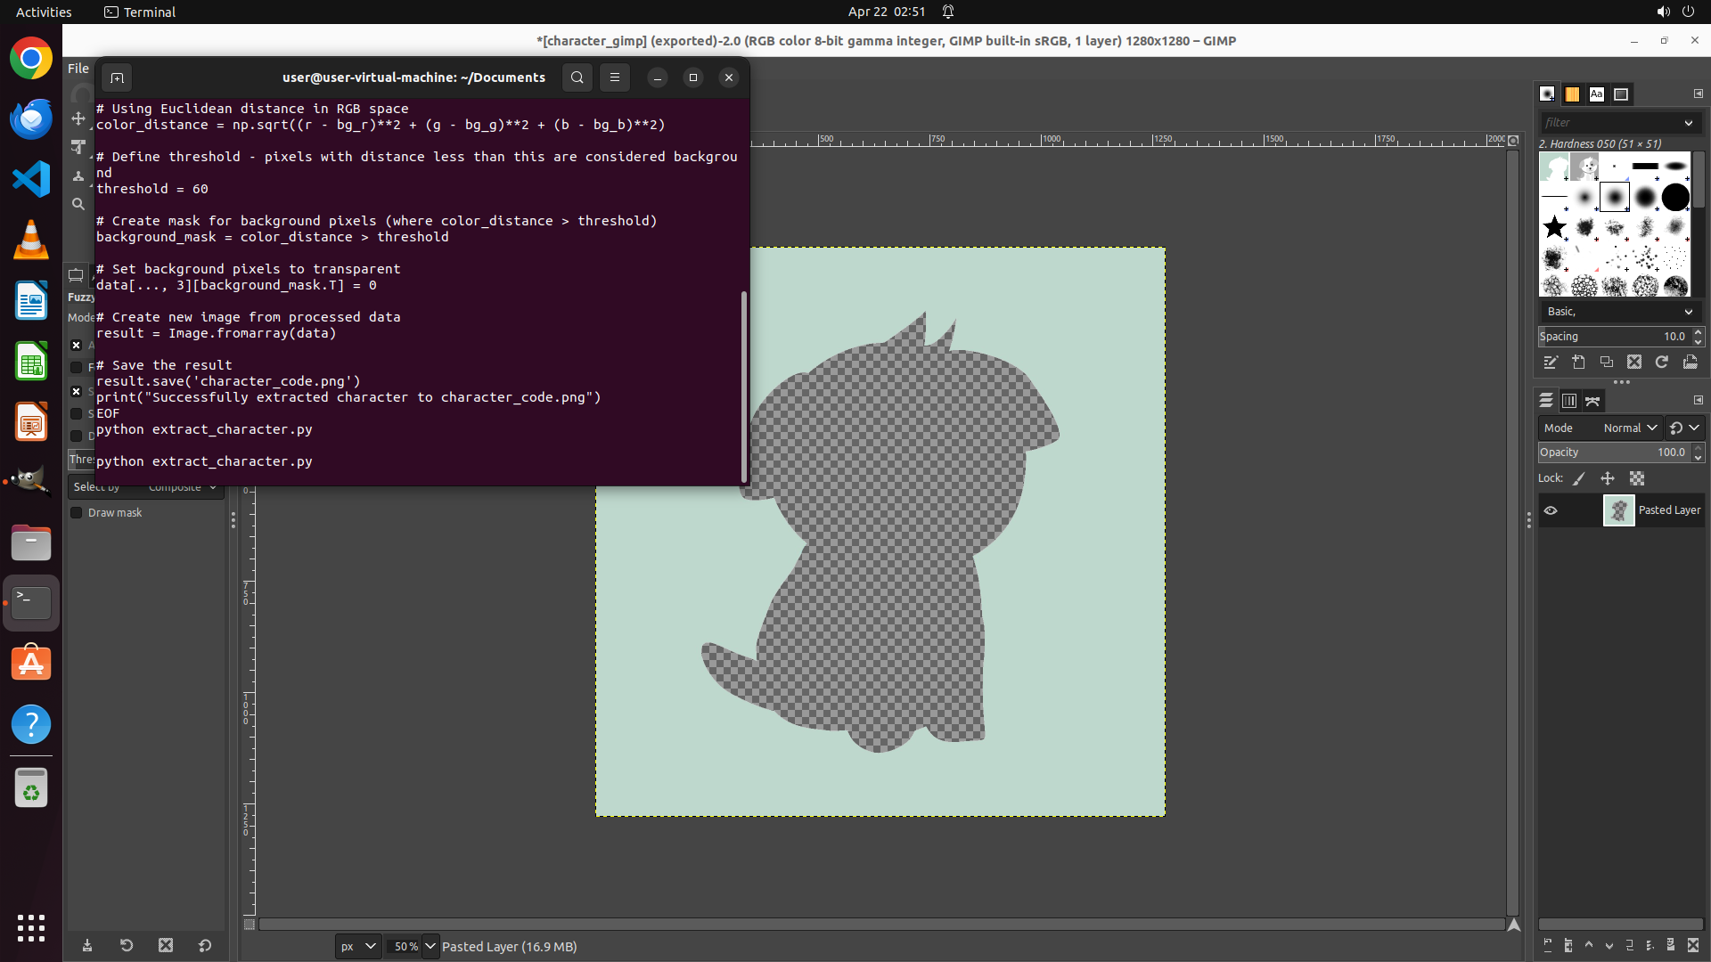Click the Edit brush icon
The width and height of the screenshot is (1711, 962).
pos(1551,363)
